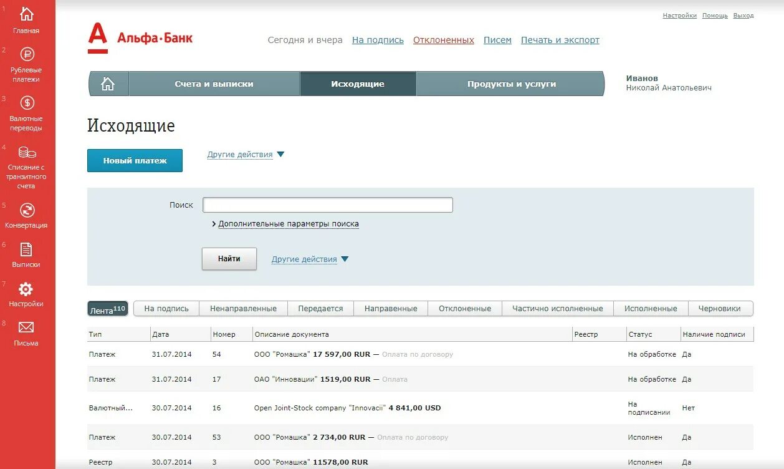Open the Помощь link
This screenshot has width=784, height=469.
click(x=715, y=16)
